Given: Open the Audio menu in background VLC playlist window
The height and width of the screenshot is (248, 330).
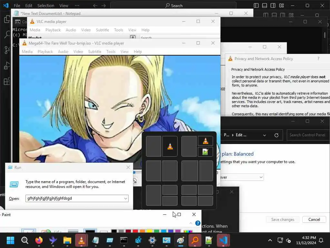Looking at the screenshot, I should [71, 30].
